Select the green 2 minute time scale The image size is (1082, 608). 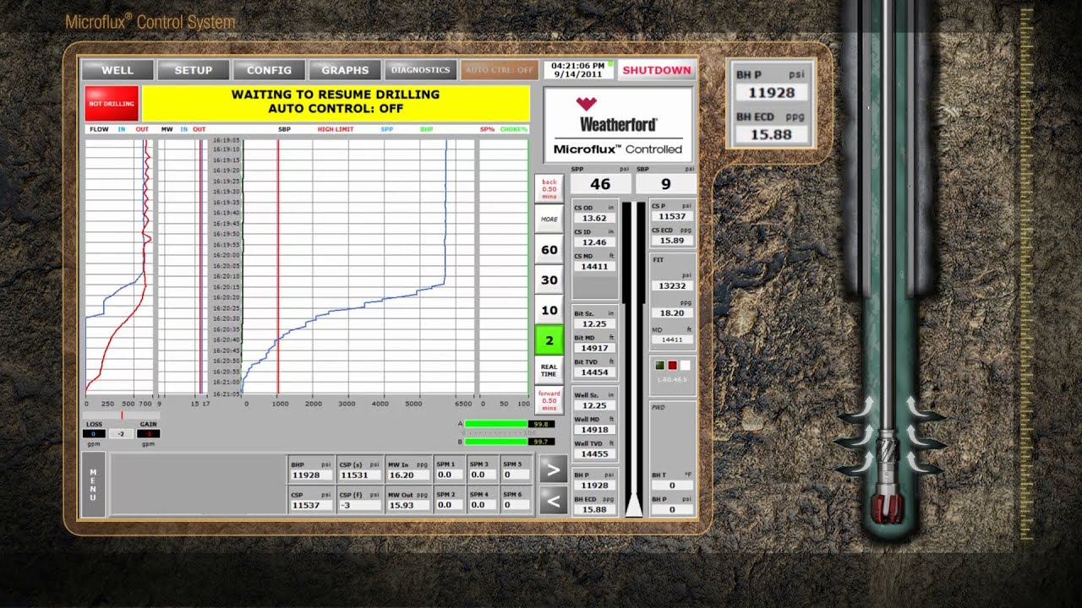click(549, 341)
